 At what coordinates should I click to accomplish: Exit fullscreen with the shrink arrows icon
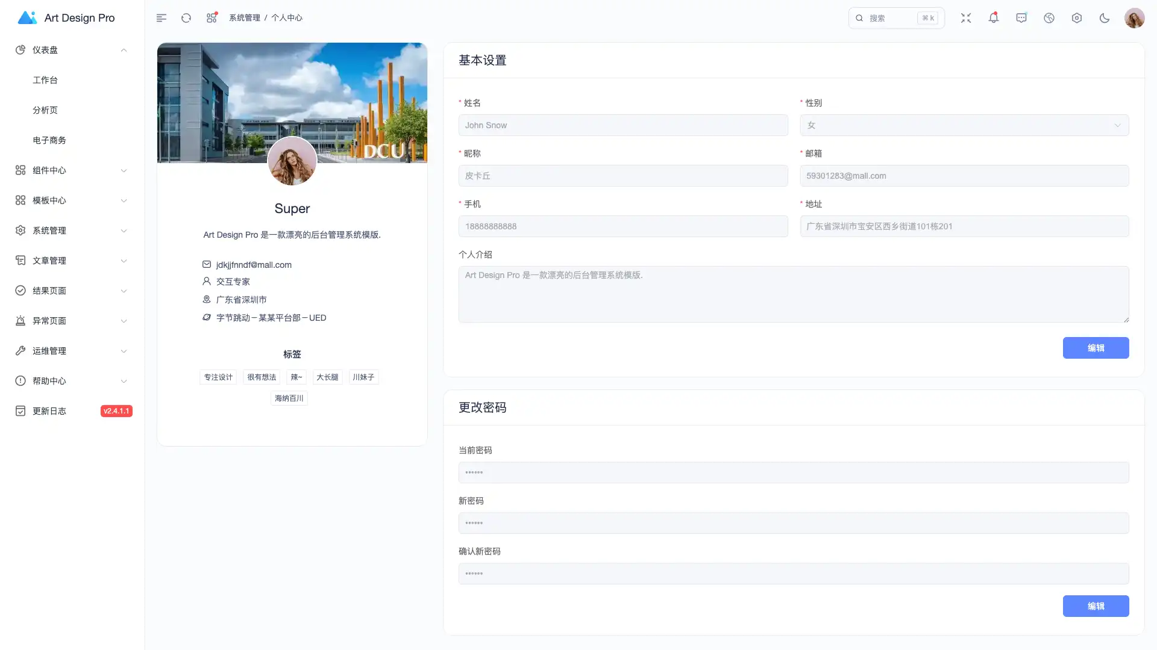click(966, 18)
